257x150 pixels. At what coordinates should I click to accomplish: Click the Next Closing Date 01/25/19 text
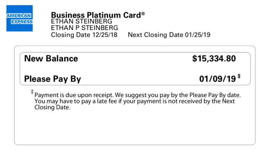tap(169, 35)
